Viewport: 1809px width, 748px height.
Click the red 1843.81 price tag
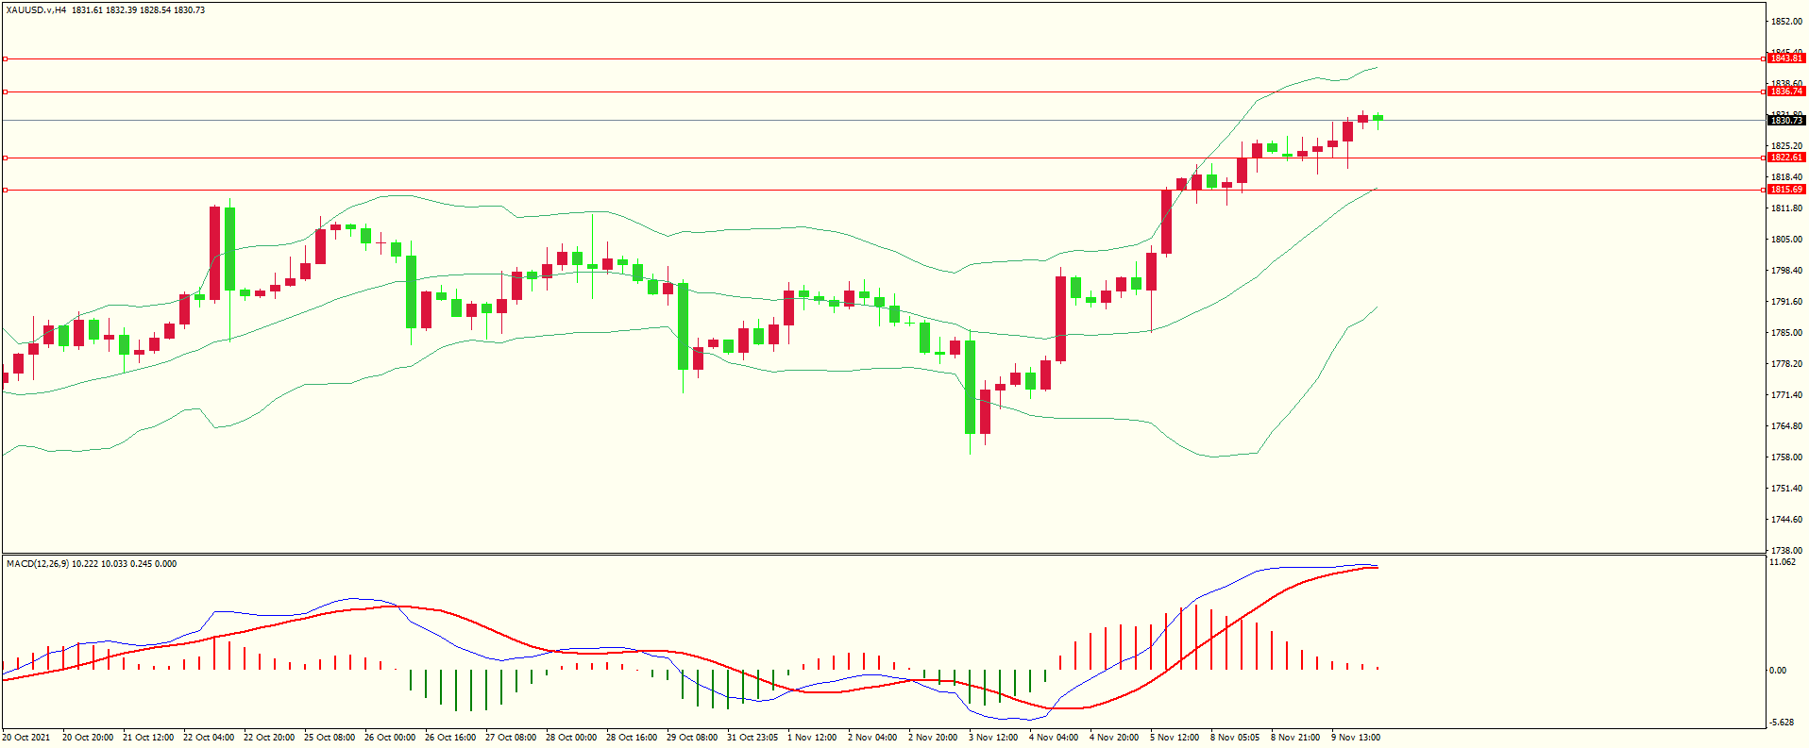1786,58
